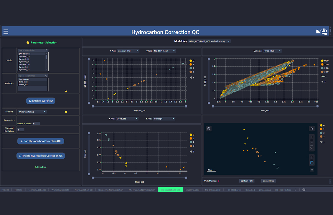Zoom in on the wells map
The image size is (333, 215).
(311, 137)
